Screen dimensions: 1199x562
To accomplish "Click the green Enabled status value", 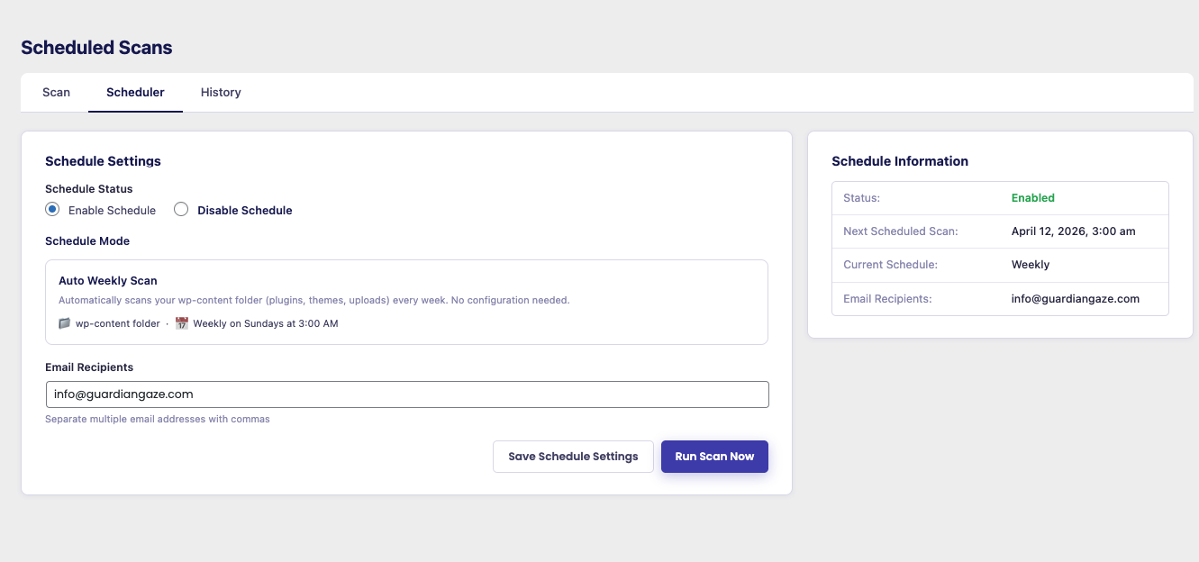I will click(1032, 198).
